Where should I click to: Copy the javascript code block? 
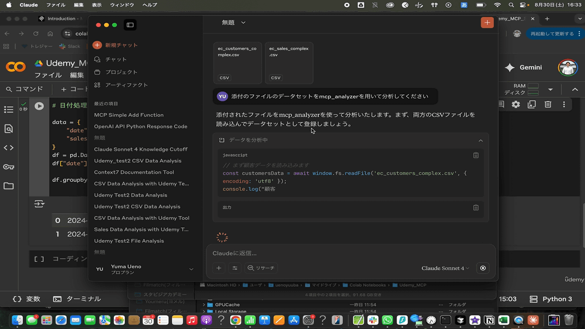pyautogui.click(x=475, y=155)
